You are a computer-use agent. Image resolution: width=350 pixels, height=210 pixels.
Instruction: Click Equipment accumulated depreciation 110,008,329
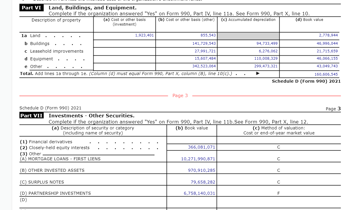point(266,59)
